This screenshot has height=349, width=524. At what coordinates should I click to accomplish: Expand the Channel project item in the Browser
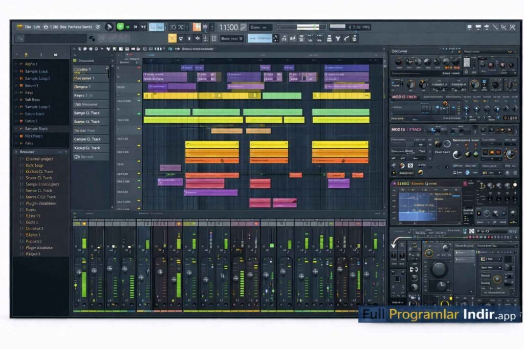tap(40, 159)
